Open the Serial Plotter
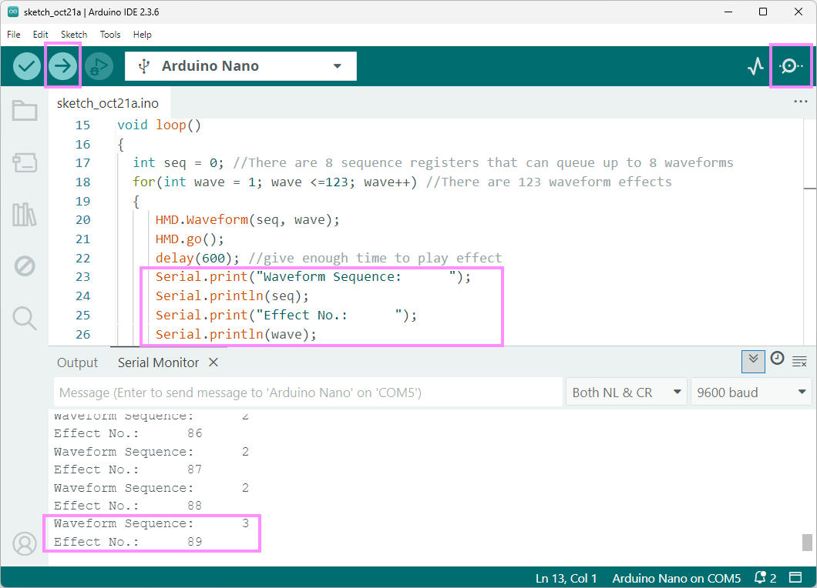This screenshot has height=588, width=817. click(755, 66)
